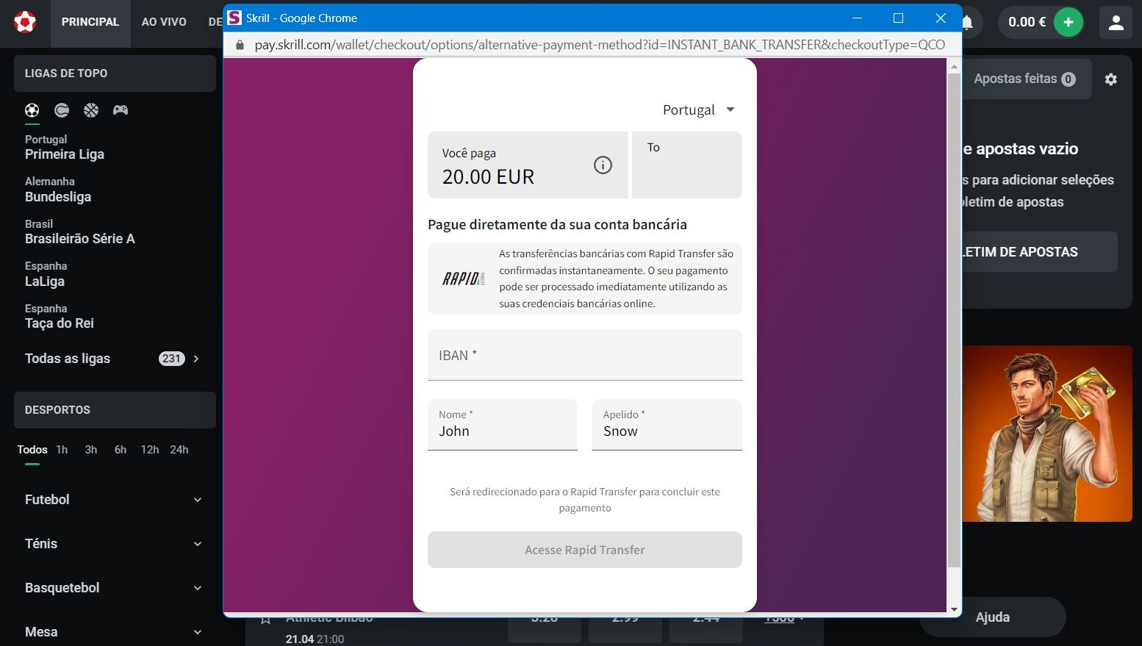Screen dimensions: 1142x646
Task: Open the Bundesliga league link
Action: pyautogui.click(x=58, y=197)
